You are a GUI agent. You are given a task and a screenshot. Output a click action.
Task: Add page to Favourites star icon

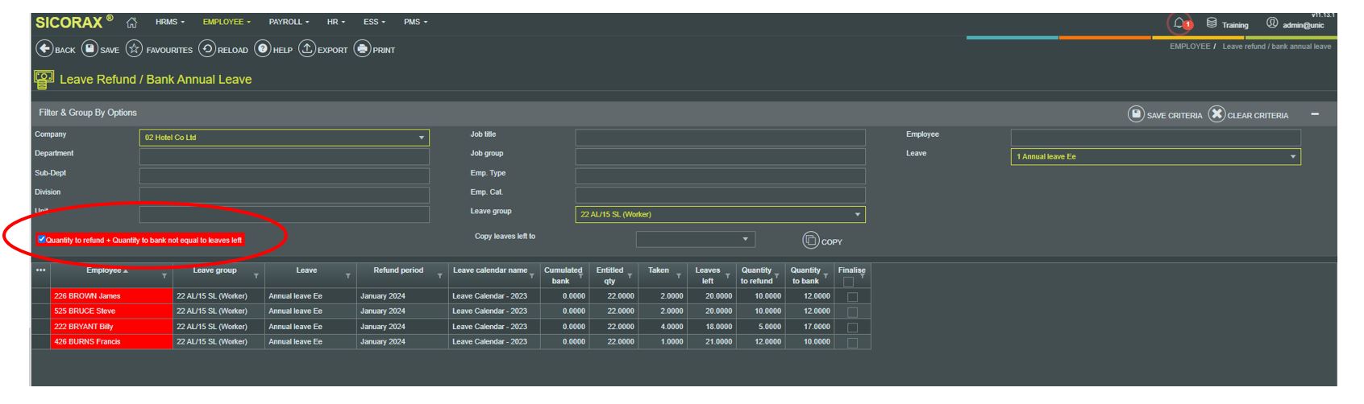pos(134,49)
